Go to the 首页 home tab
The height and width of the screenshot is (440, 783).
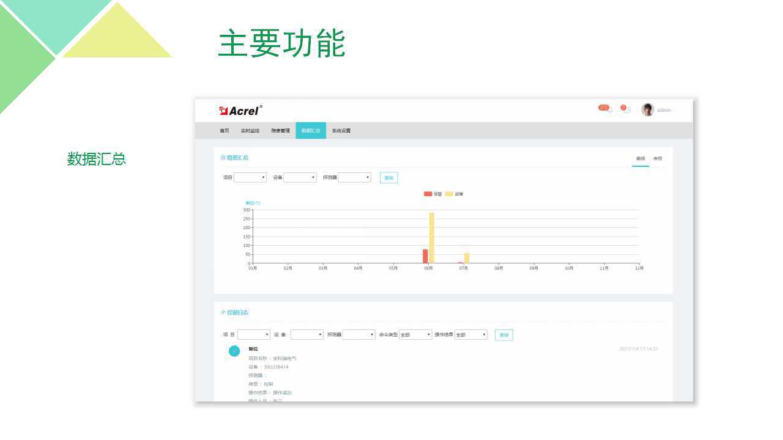(x=225, y=131)
